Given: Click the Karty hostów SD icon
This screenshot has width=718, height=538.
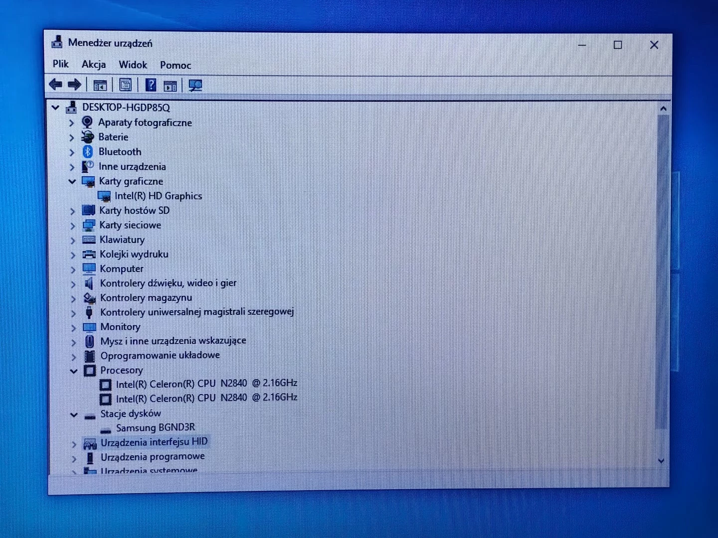Looking at the screenshot, I should [88, 210].
